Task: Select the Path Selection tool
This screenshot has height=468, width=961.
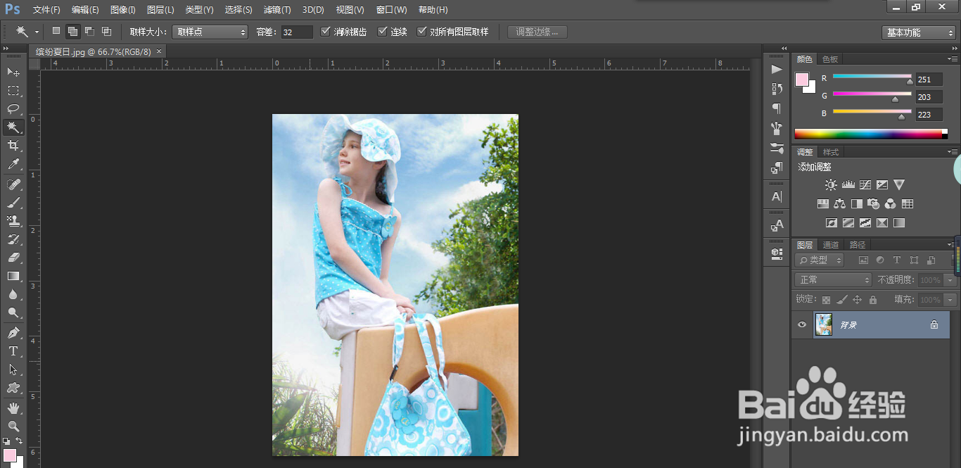Action: pyautogui.click(x=13, y=369)
